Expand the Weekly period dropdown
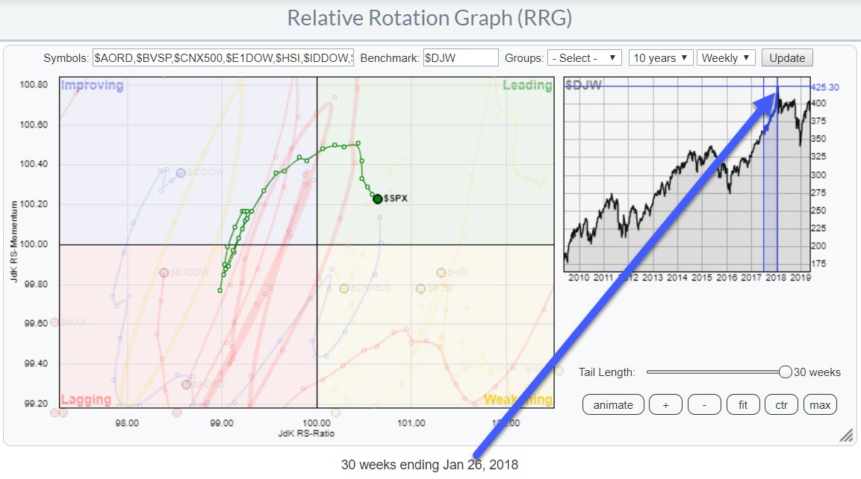This screenshot has height=479, width=861. 726,58
